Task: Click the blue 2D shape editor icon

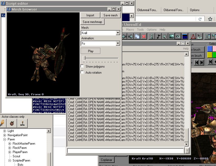Action: (x=185, y=36)
